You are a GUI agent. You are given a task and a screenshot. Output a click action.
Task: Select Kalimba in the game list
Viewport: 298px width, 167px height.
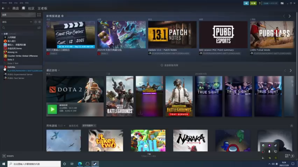(11, 67)
